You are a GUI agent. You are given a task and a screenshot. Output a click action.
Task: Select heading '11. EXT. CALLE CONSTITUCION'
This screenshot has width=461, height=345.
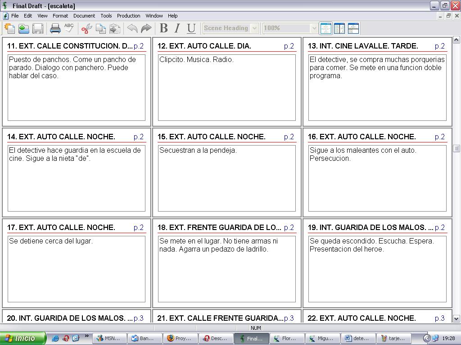coord(70,46)
